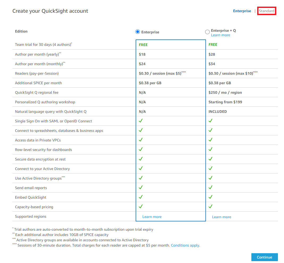Switch to the Standard edition tab
Screen dimensions: 284x263
click(x=266, y=11)
